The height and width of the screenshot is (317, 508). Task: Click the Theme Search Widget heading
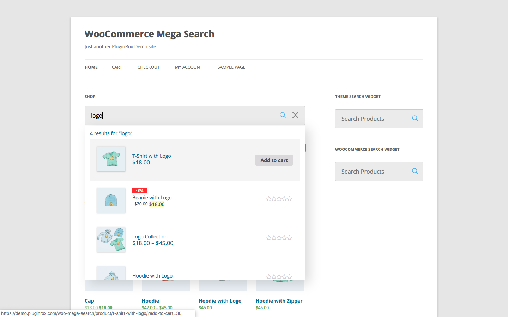click(x=358, y=97)
